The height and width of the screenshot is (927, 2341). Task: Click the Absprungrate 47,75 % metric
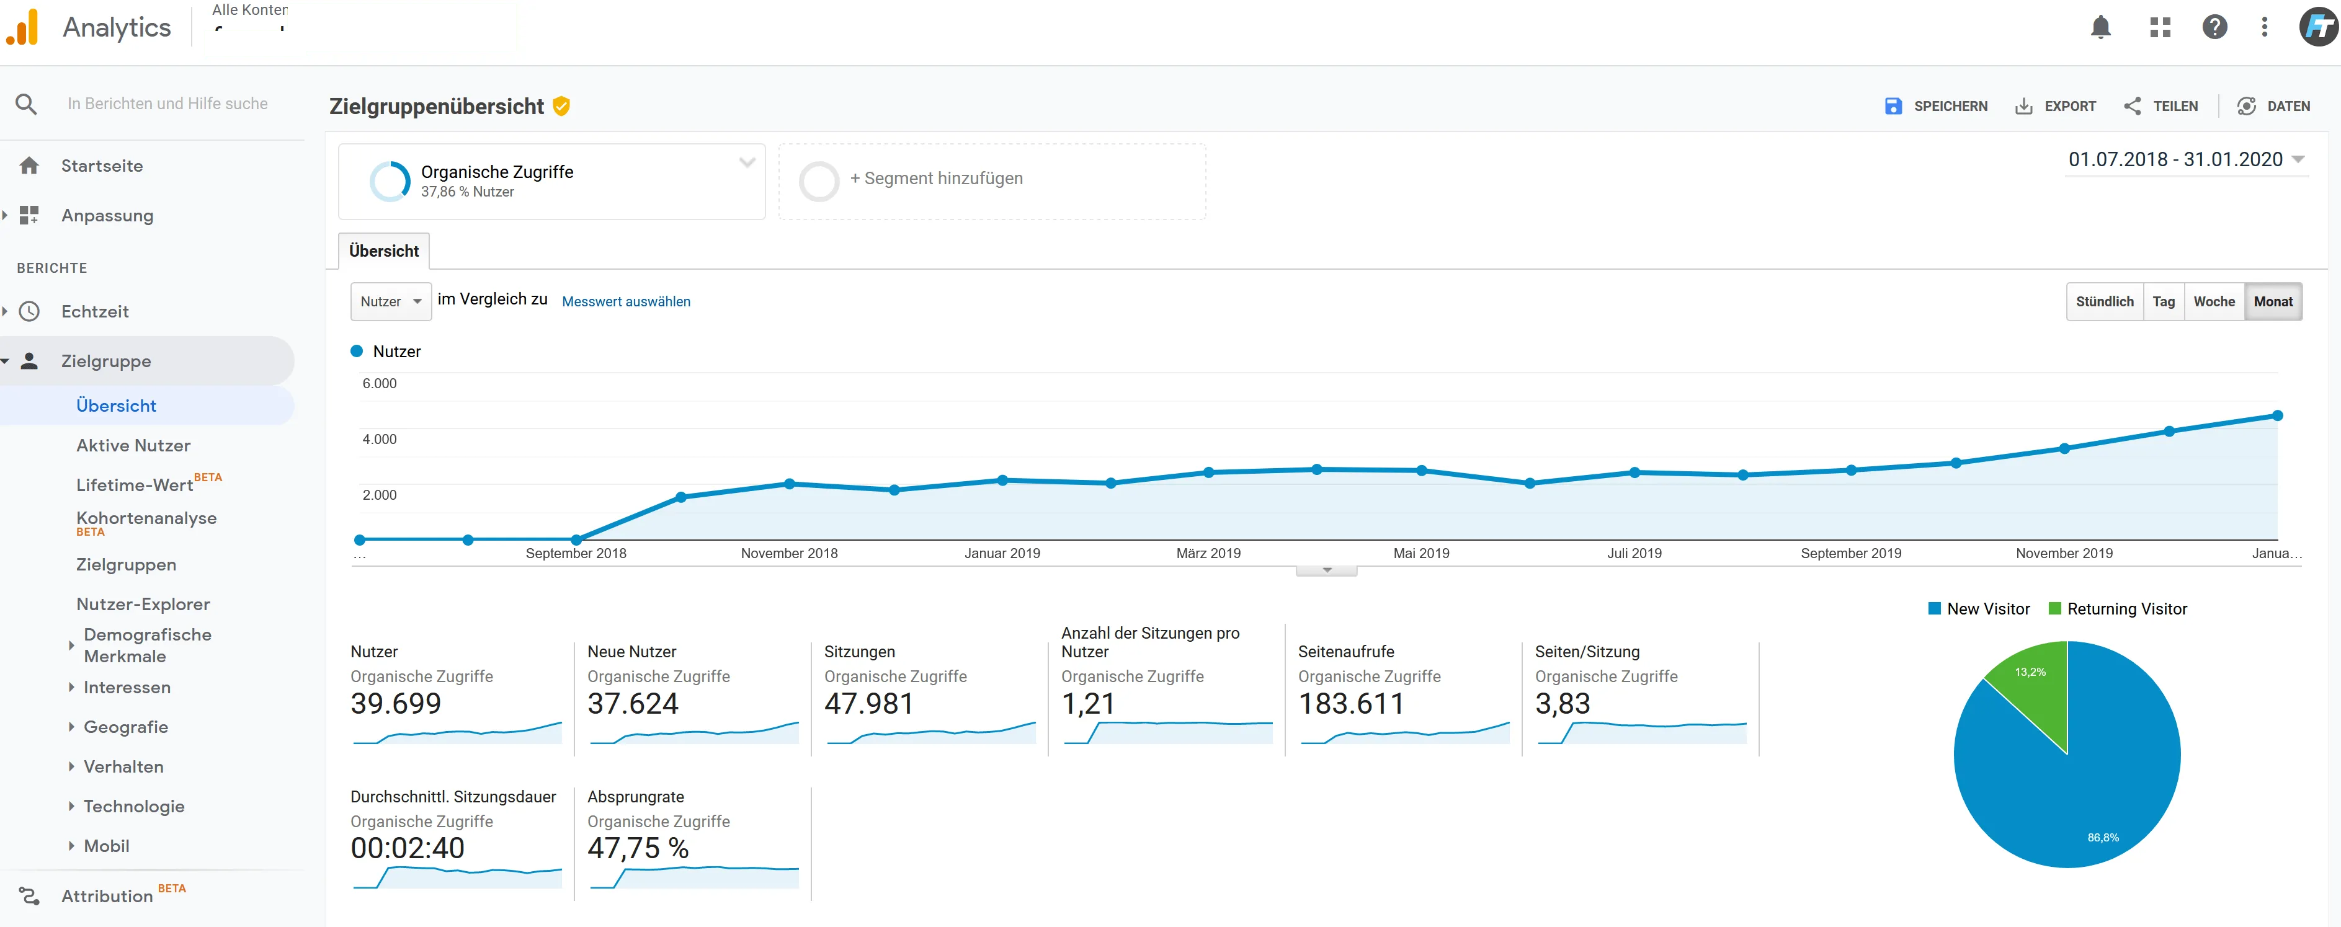693,841
